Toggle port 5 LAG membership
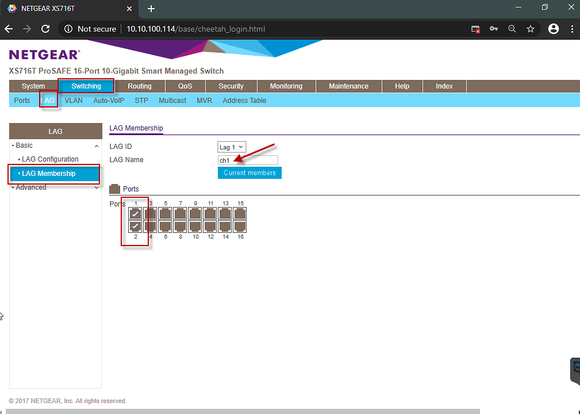 click(x=165, y=213)
